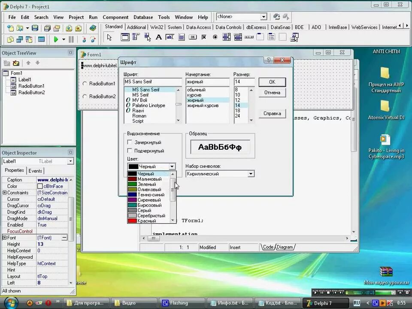Switch to the Additional palette tab
The width and height of the screenshot is (412, 309).
[136, 27]
